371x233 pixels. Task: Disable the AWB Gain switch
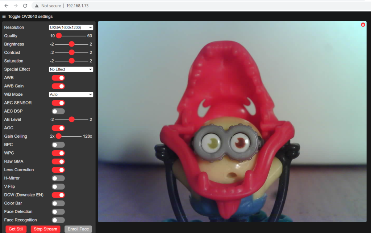58,86
